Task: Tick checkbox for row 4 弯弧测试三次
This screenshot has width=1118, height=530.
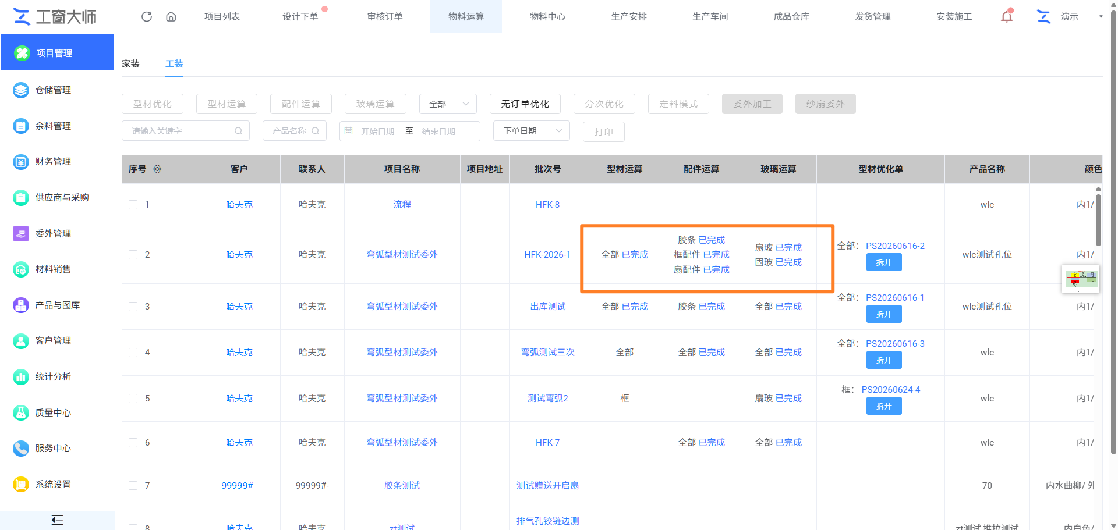Action: tap(133, 353)
